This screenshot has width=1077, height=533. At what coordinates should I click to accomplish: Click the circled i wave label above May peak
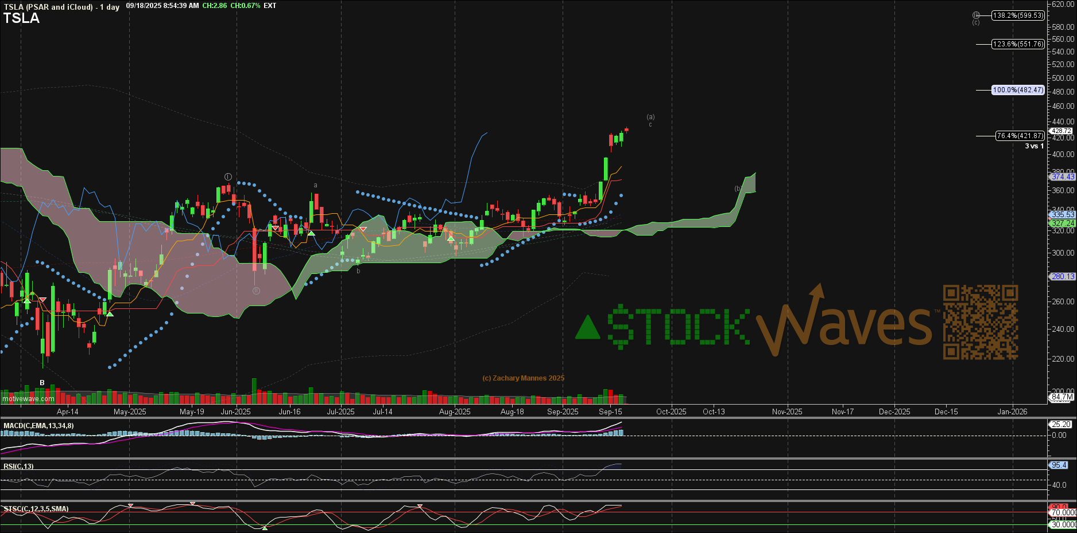point(228,177)
